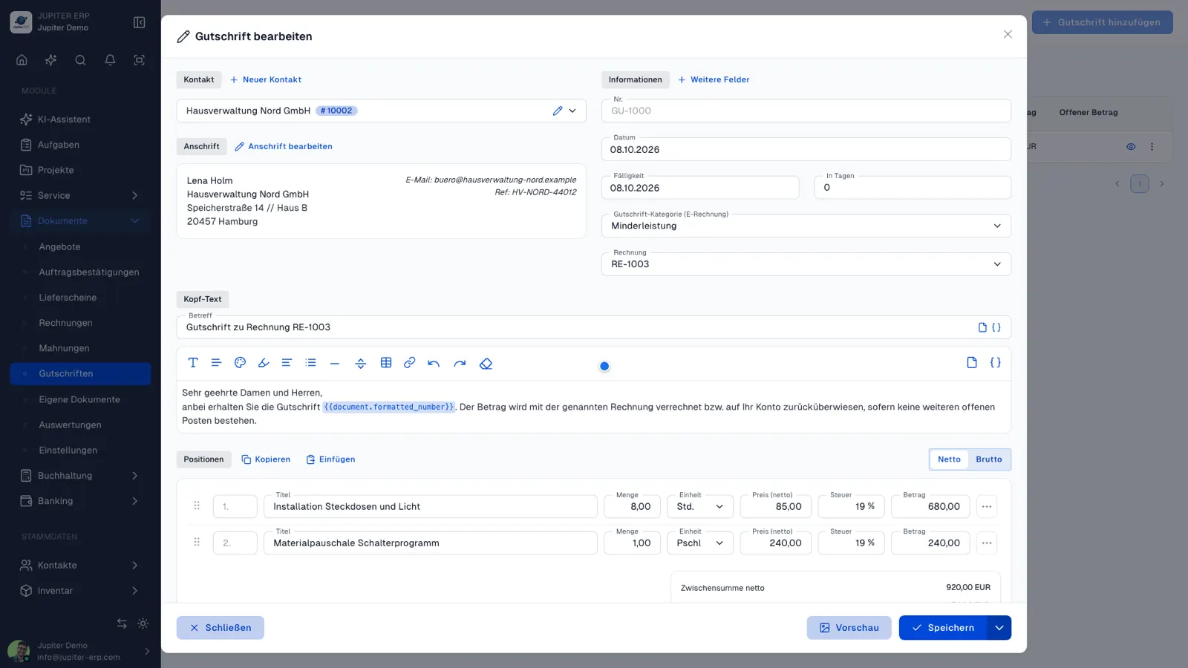Undo the last edit in text editor
The image size is (1188, 668).
[x=434, y=363]
